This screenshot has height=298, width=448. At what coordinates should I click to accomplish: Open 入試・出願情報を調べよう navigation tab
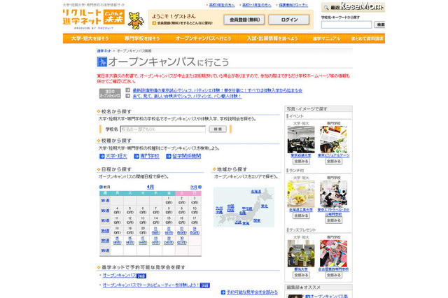pos(272,38)
